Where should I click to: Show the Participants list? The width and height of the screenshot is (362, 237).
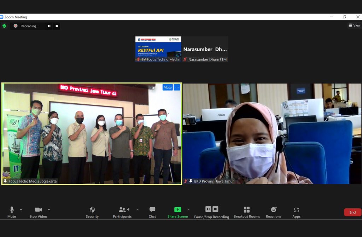point(122,209)
